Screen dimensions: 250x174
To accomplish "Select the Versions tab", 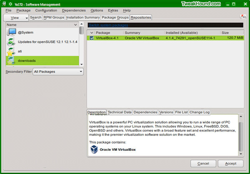I will (166, 112).
